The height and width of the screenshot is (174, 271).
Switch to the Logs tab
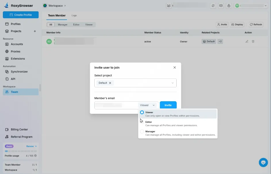(74, 15)
